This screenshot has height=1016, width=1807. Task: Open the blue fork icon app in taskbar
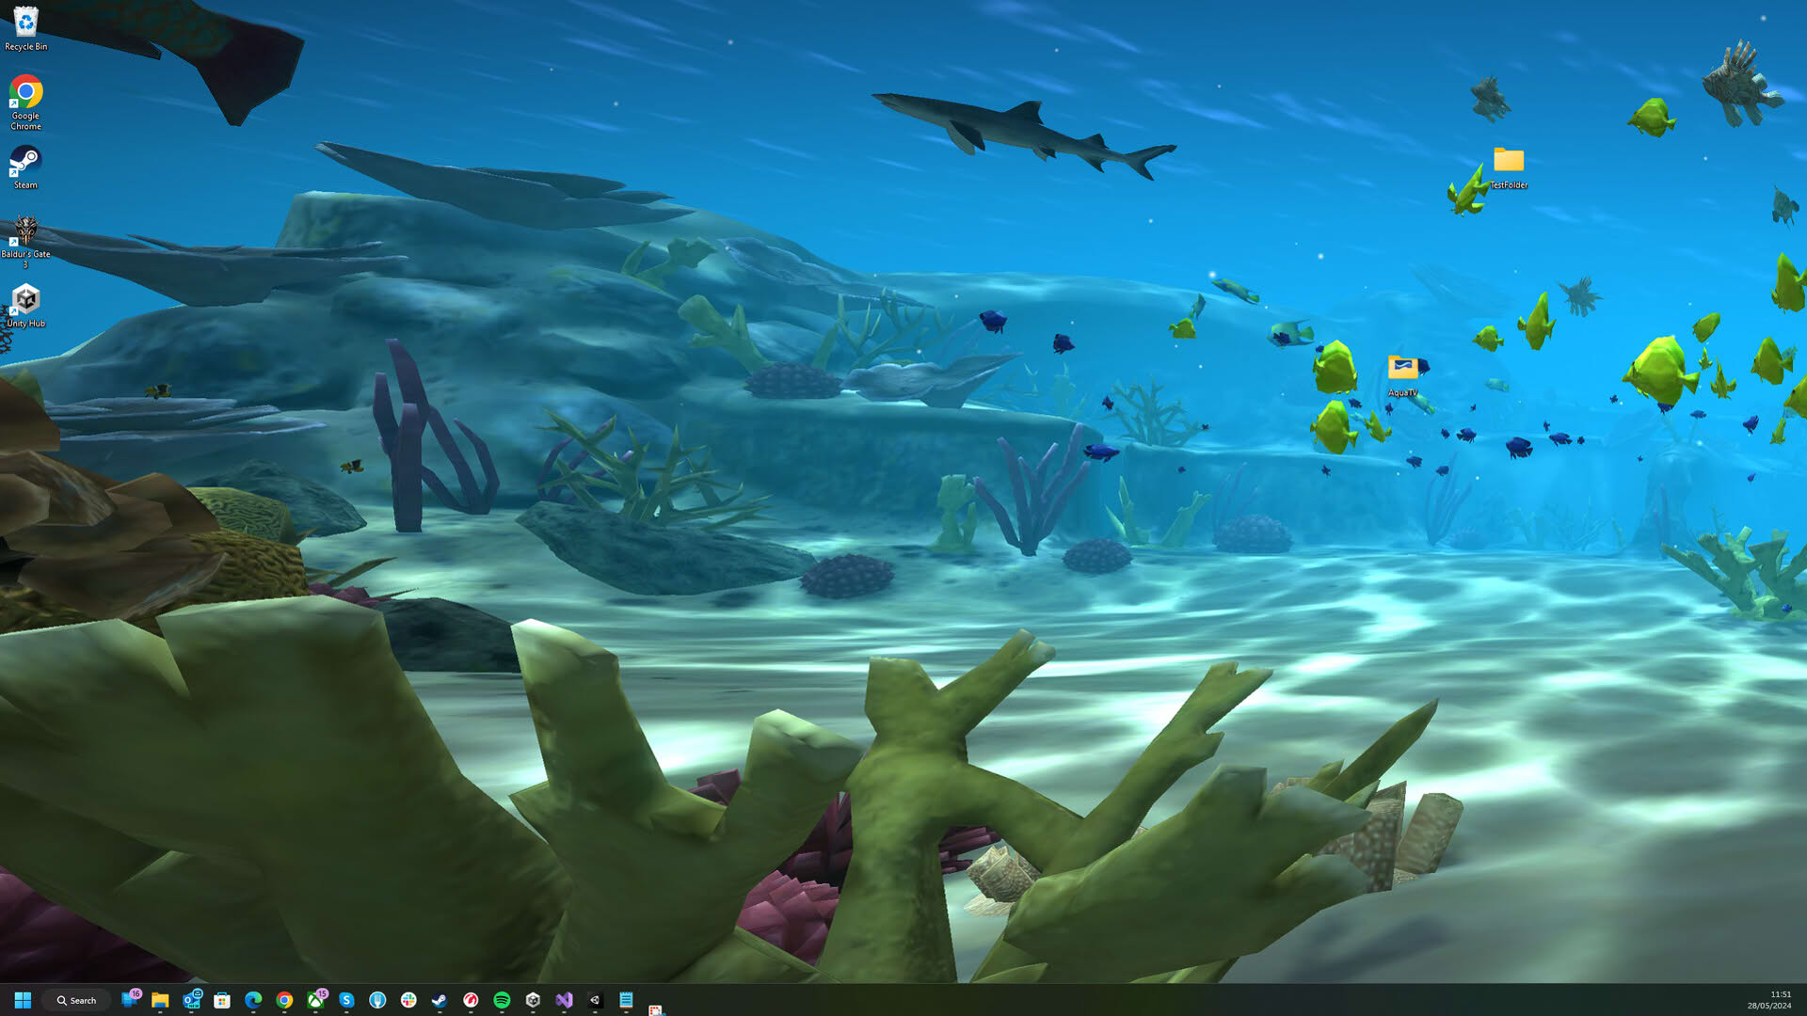tap(377, 1000)
